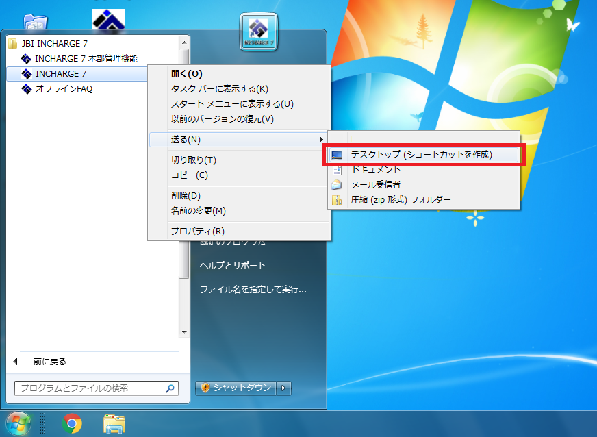Open Windows Explorer from the taskbar
597x437 pixels.
[x=114, y=424]
